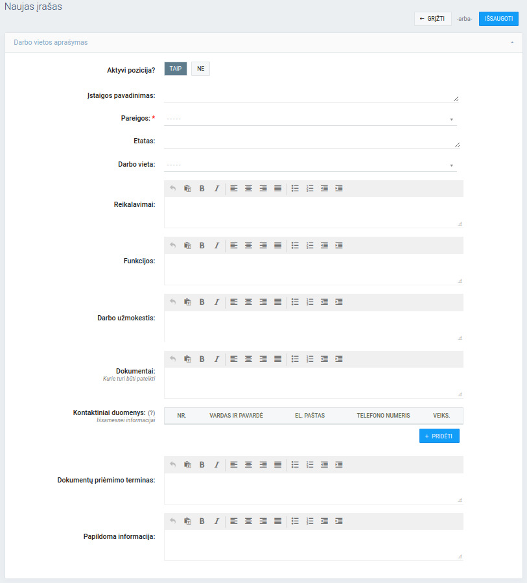Image resolution: width=527 pixels, height=583 pixels.
Task: Set Aktyvi pozicija to TAIP
Action: 176,69
